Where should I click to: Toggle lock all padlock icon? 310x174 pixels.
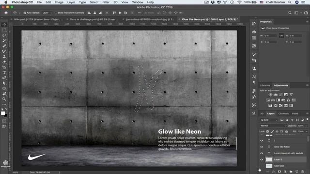tap(286, 131)
